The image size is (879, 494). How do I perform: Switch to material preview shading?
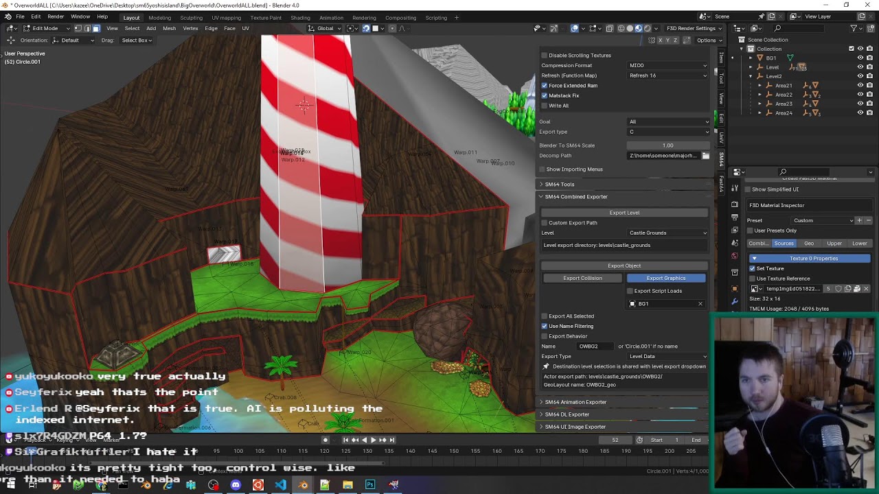click(x=638, y=28)
